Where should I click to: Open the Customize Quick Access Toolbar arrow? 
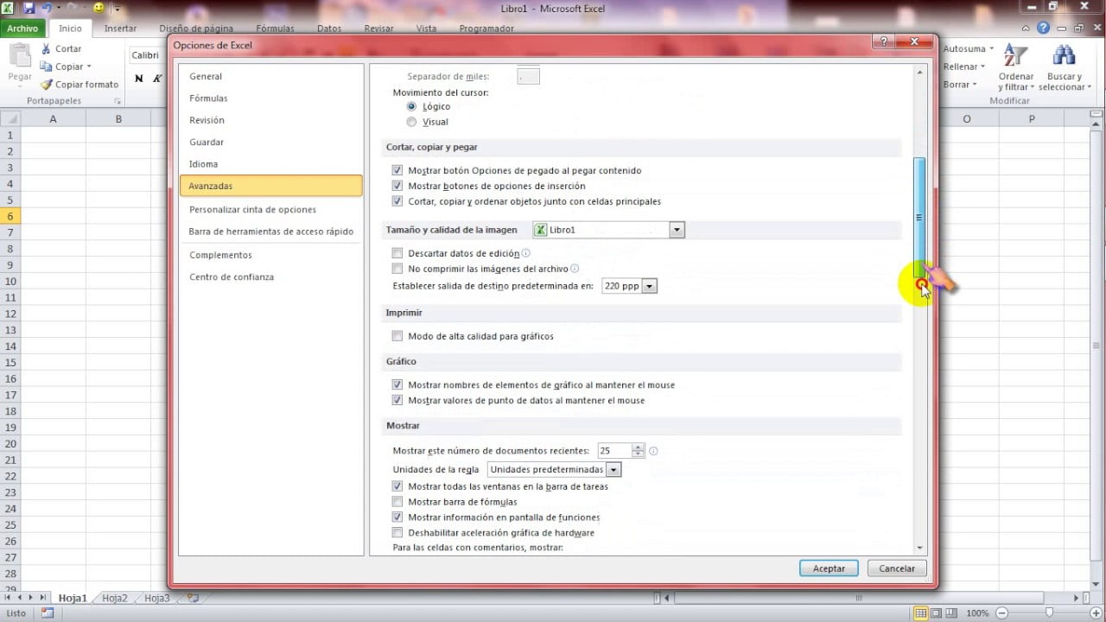(117, 10)
